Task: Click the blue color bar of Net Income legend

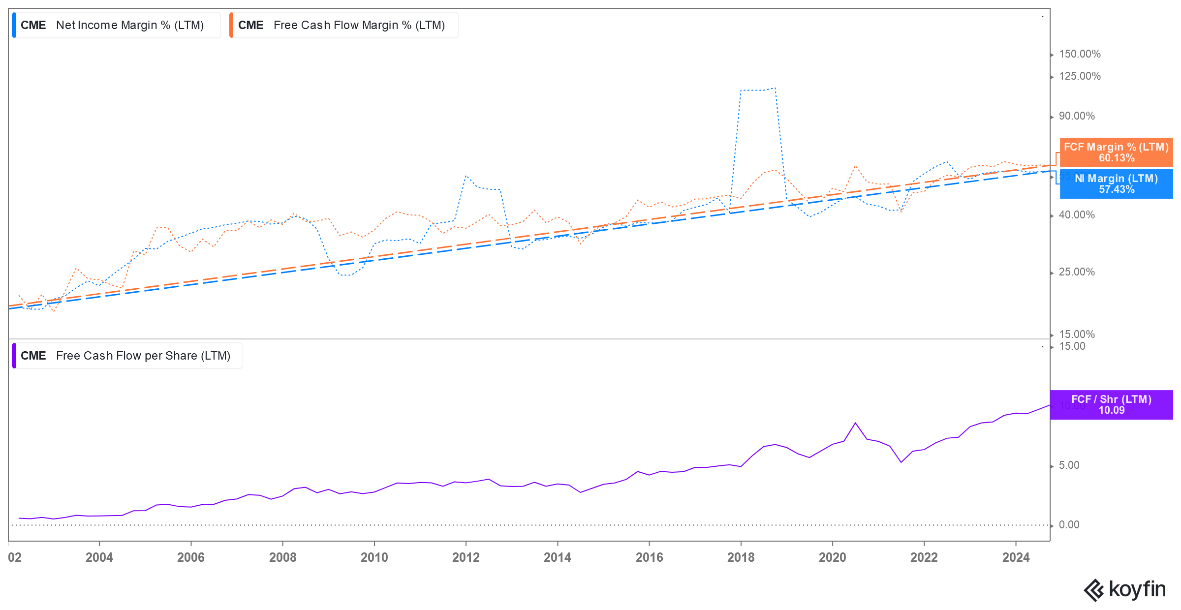Action: coord(14,25)
